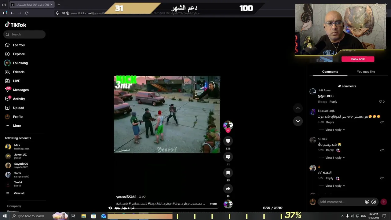Follow creator via the plus badge

tap(228, 130)
